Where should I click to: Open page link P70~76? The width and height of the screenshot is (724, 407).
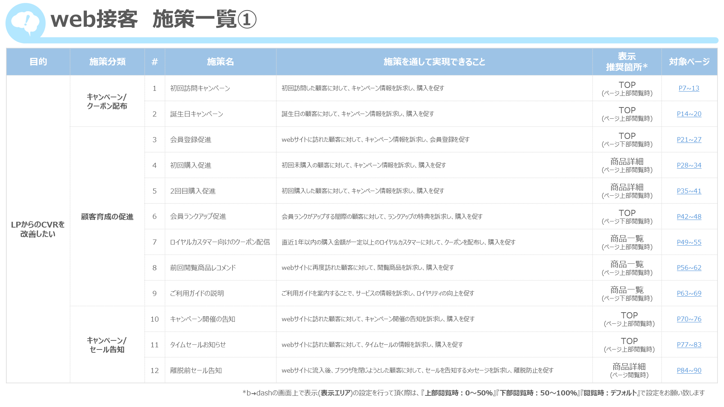(689, 319)
